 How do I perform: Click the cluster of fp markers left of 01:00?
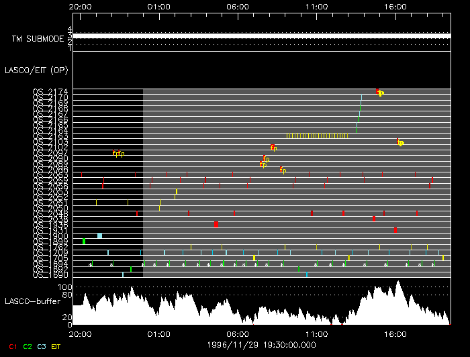(118, 154)
